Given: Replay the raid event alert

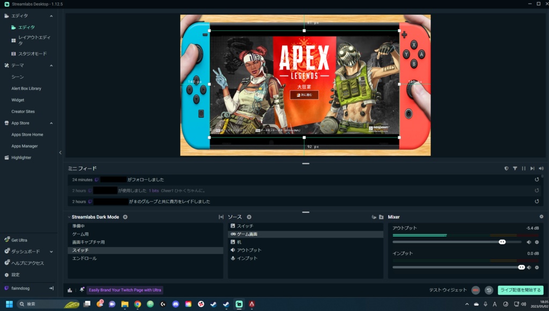Looking at the screenshot, I should [x=537, y=202].
